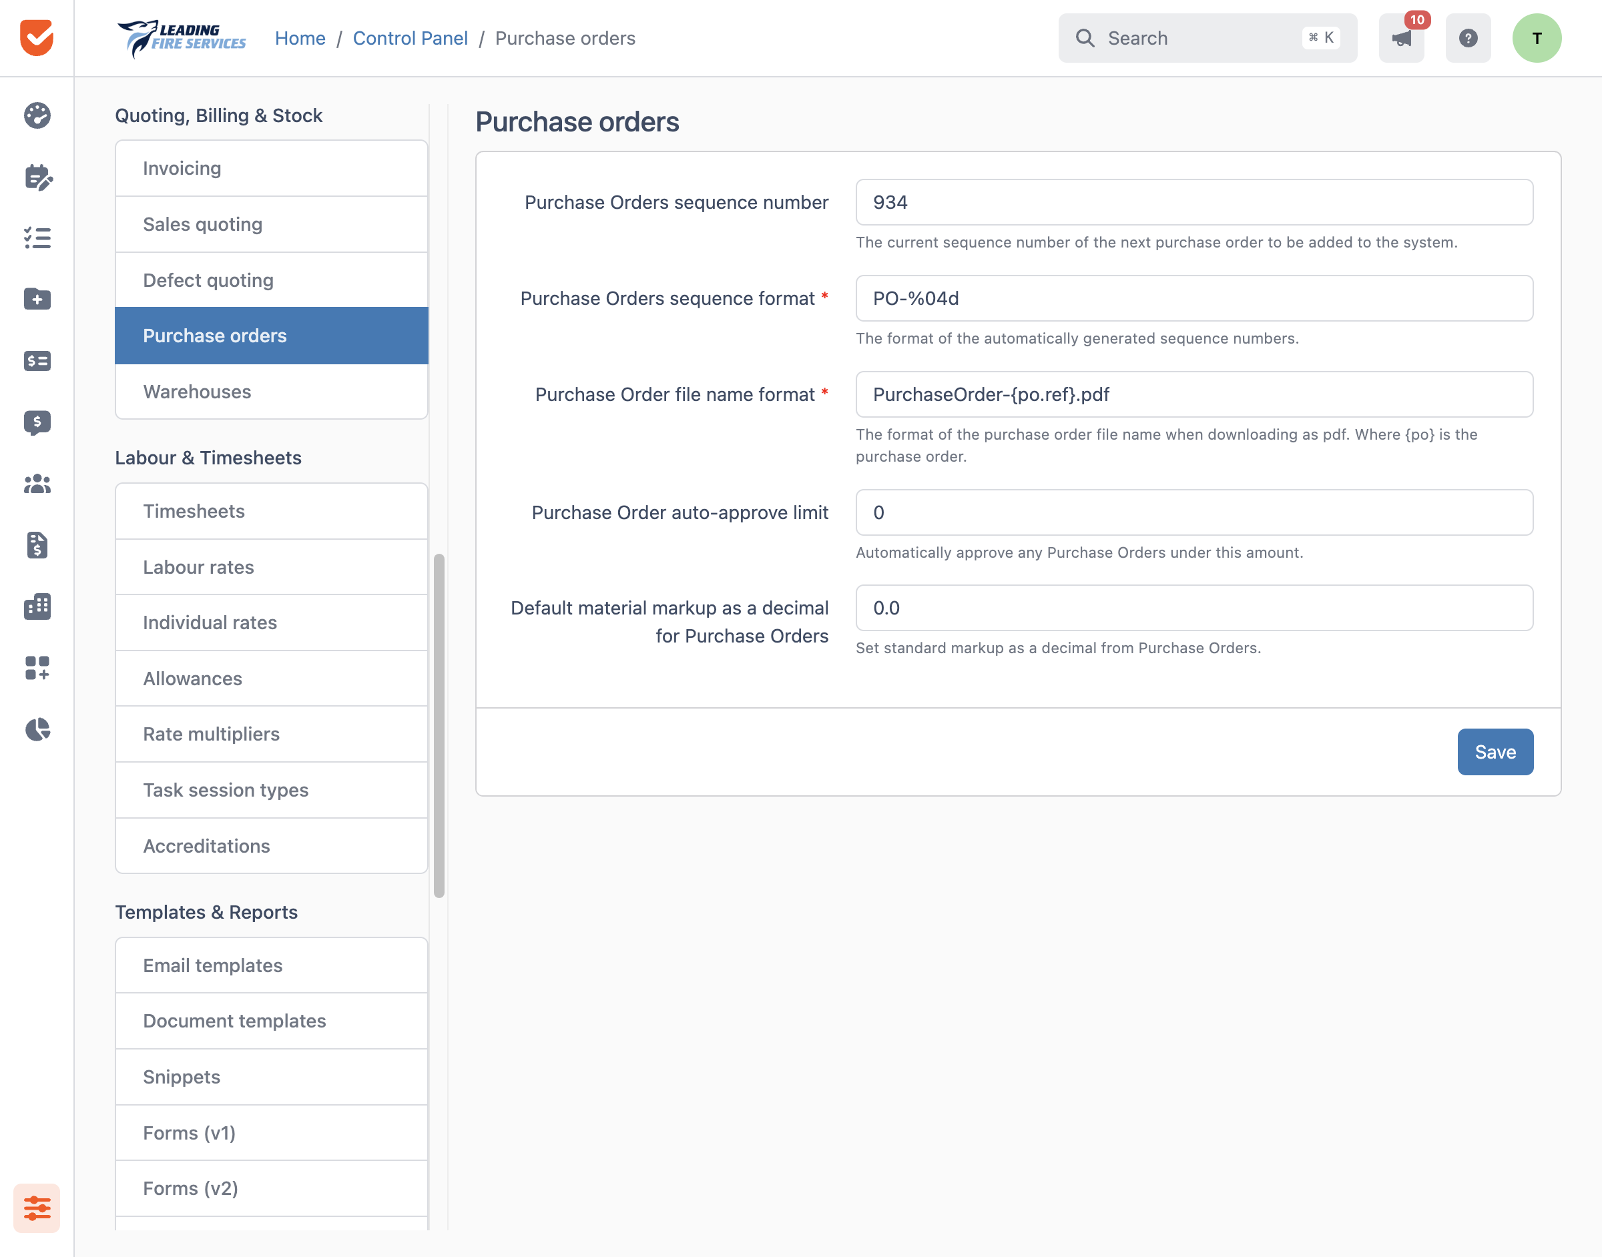Click the Save button
1602x1257 pixels.
click(x=1495, y=751)
